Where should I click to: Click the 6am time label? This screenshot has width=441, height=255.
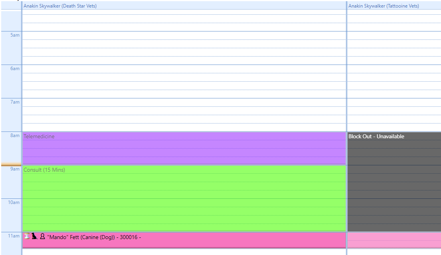click(x=15, y=69)
